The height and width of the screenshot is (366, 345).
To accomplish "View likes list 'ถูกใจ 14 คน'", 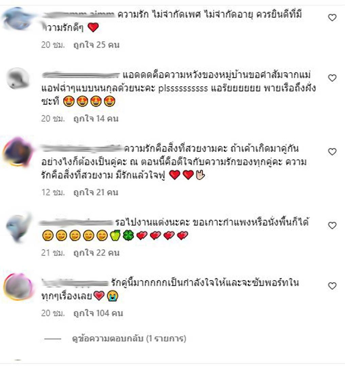I will 96,119.
